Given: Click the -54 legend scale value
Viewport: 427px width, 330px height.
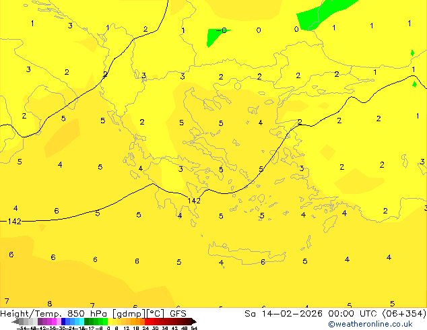Looking at the screenshot, I should coord(22,328).
